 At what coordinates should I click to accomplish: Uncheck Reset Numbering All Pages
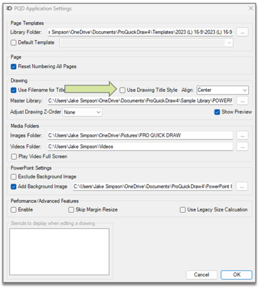[14, 66]
